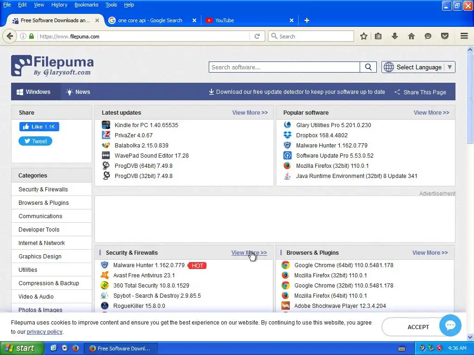Click the magnifier search software button
The height and width of the screenshot is (355, 474).
pyautogui.click(x=368, y=67)
